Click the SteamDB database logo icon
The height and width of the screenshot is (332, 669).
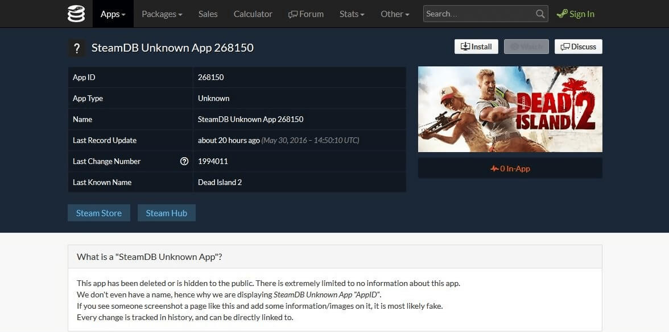pyautogui.click(x=76, y=14)
